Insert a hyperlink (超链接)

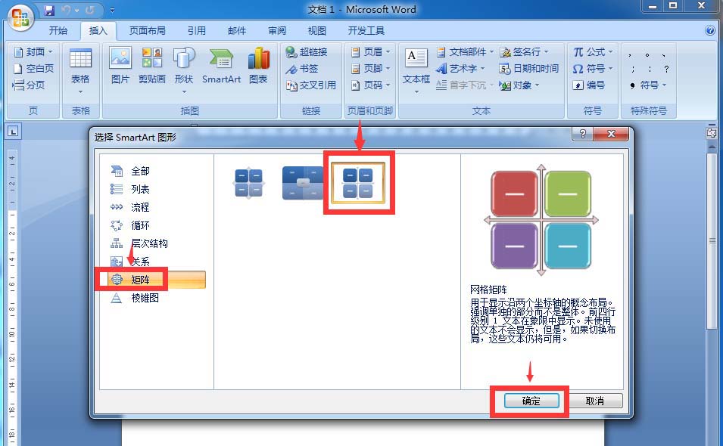[306, 52]
